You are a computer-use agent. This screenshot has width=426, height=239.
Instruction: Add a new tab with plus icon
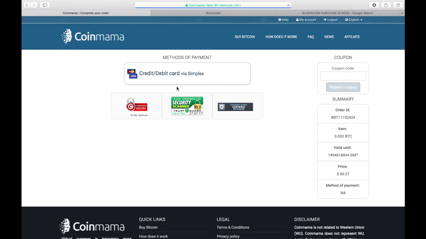point(402,13)
